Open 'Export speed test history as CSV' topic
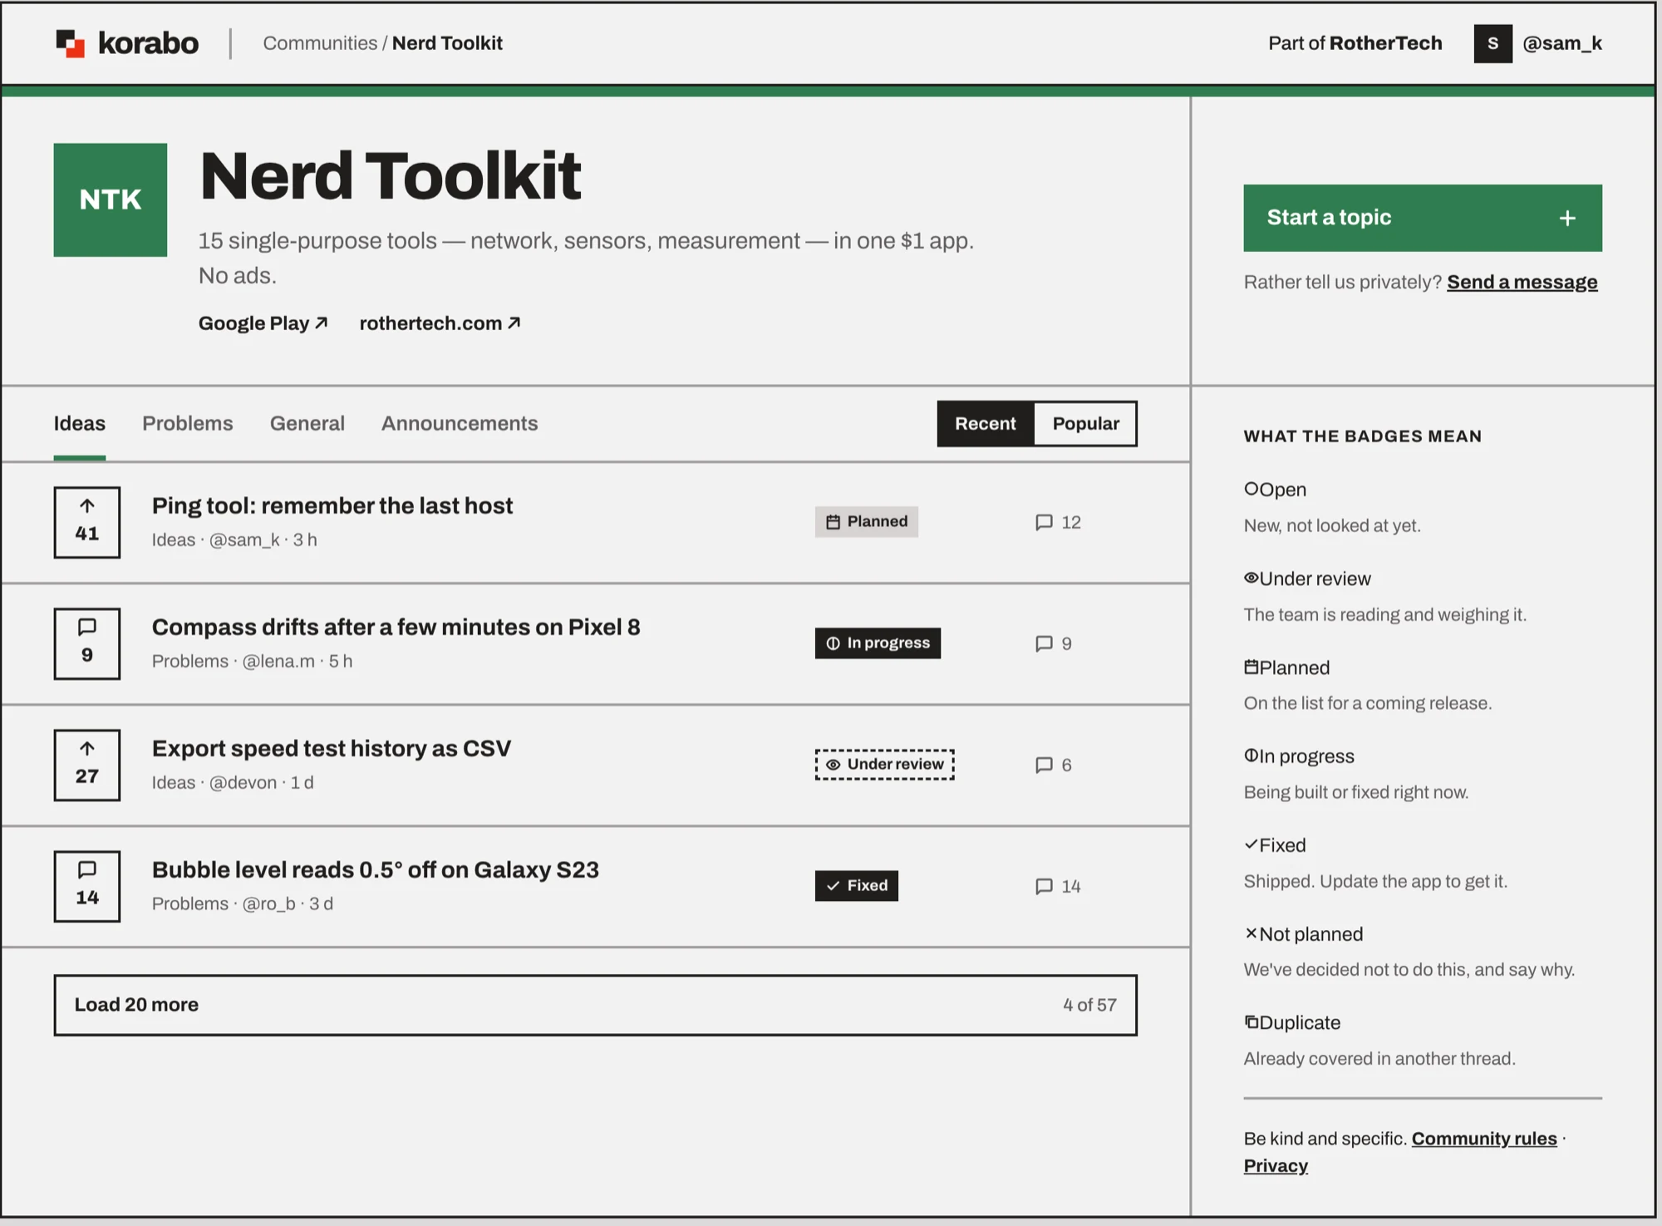Screen dimensions: 1662x1226 331,748
